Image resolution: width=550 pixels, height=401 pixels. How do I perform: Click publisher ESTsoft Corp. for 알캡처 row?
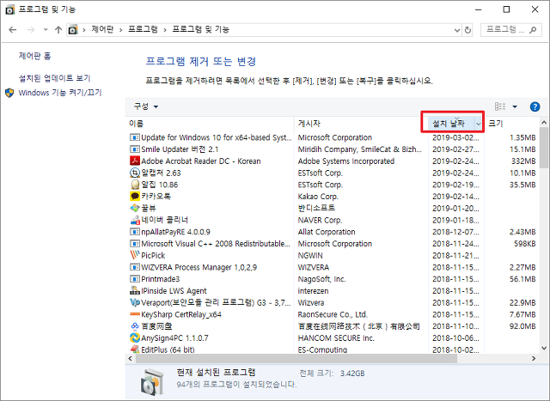321,173
